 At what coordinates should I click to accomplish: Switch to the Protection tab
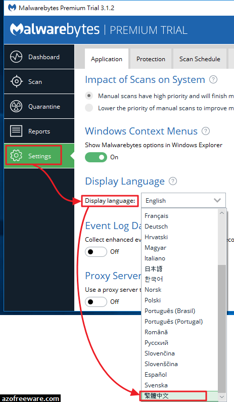tap(151, 59)
